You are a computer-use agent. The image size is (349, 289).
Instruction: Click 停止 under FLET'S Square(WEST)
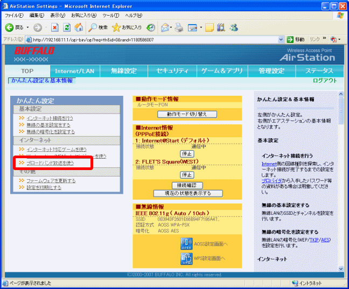pos(187,175)
